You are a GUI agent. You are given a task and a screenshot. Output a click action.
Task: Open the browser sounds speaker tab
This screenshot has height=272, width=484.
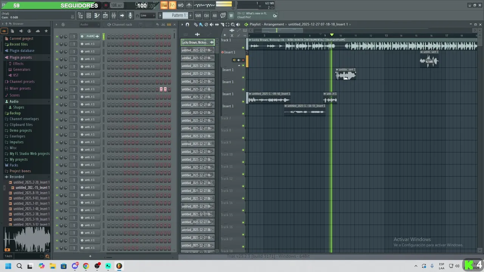tap(21, 31)
